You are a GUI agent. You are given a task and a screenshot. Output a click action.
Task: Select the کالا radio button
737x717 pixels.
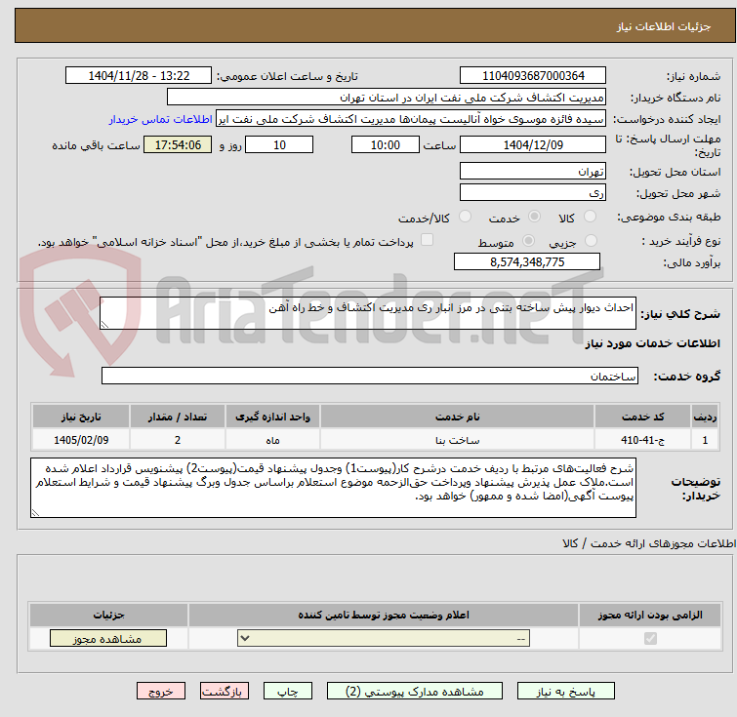590,217
